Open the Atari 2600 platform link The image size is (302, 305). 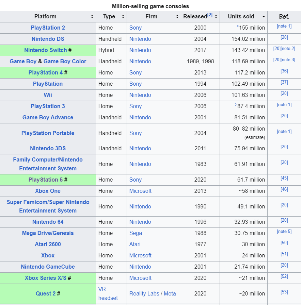(48, 244)
